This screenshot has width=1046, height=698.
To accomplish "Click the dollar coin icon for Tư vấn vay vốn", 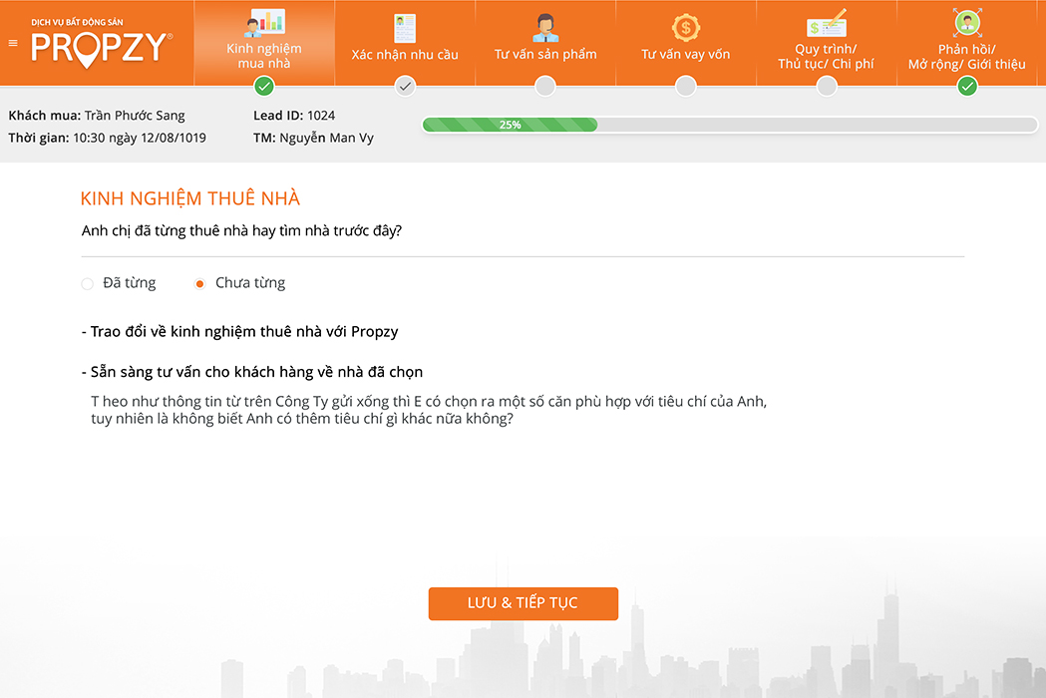I will coord(686,27).
